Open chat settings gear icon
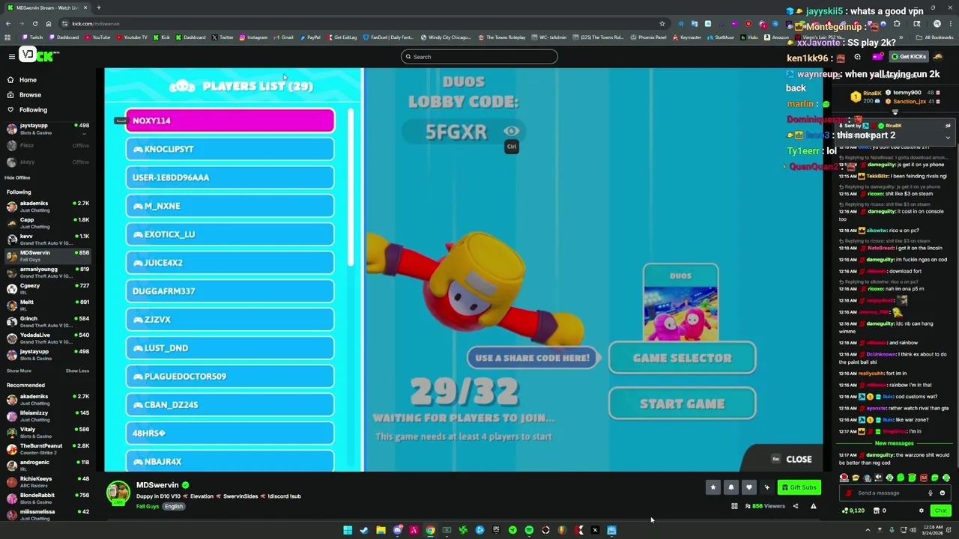Screen dimensions: 959x539 922,511
